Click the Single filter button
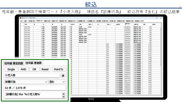 point(11,69)
